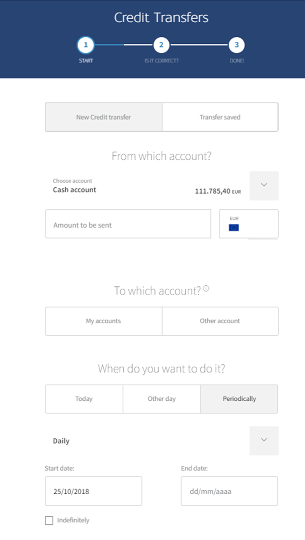This screenshot has height=540, width=305.
Task: Select the New Credit transfer tab
Action: (104, 117)
